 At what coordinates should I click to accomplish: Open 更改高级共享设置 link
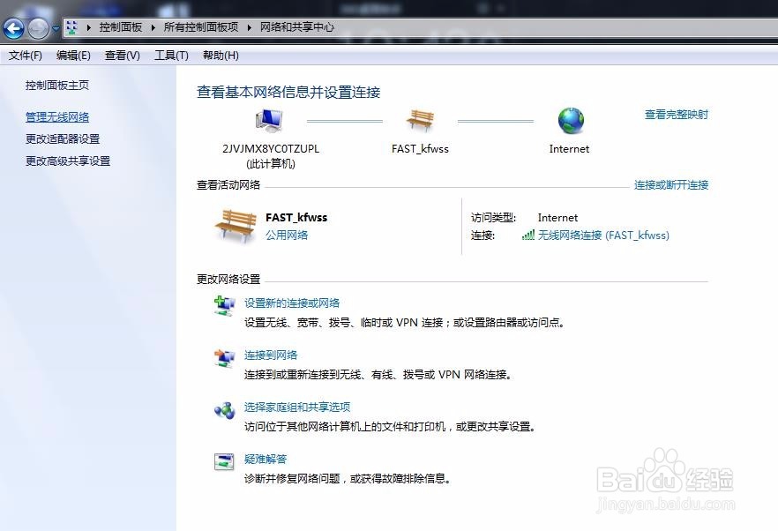68,161
